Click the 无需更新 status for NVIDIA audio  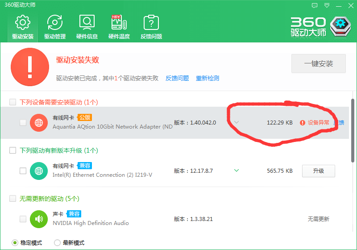tap(319, 219)
